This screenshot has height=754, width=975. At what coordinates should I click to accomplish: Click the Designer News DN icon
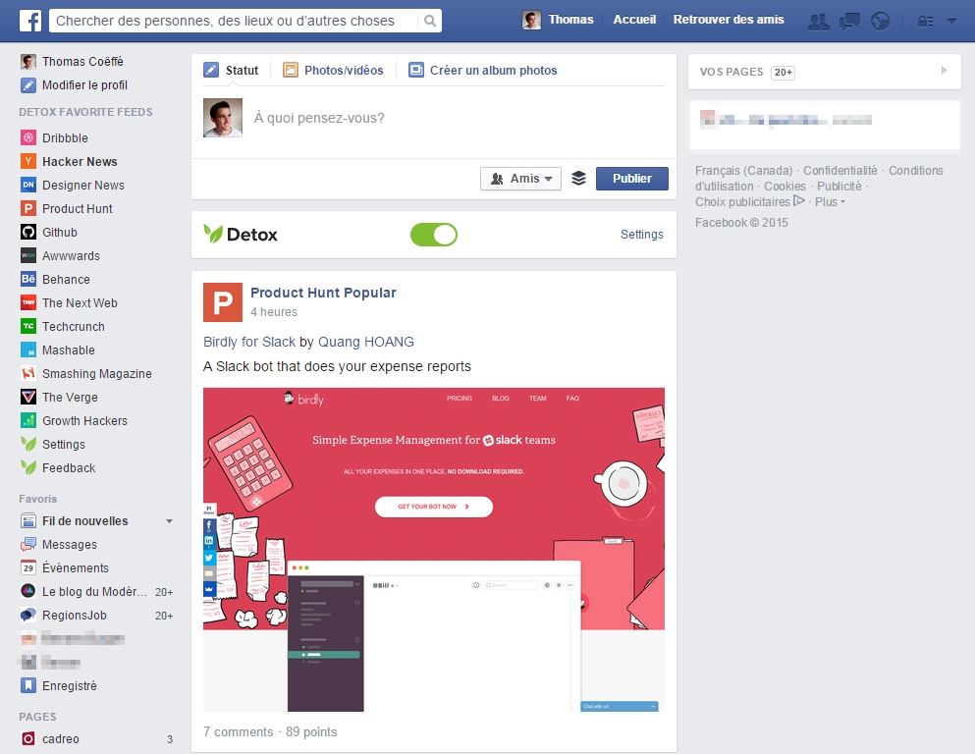tap(28, 185)
